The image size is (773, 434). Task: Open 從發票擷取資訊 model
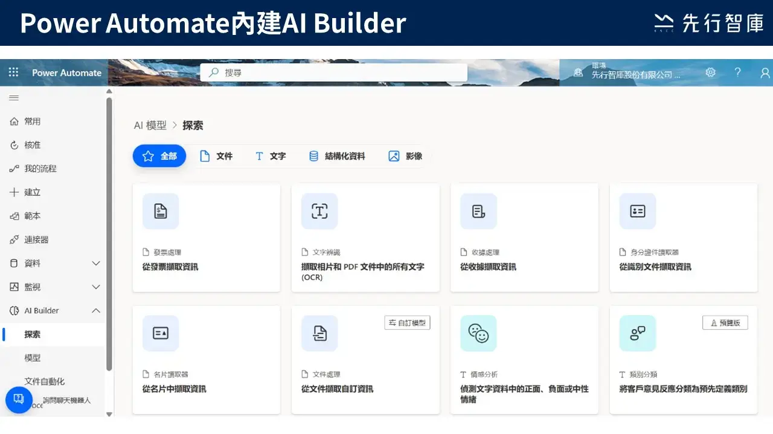tap(170, 267)
